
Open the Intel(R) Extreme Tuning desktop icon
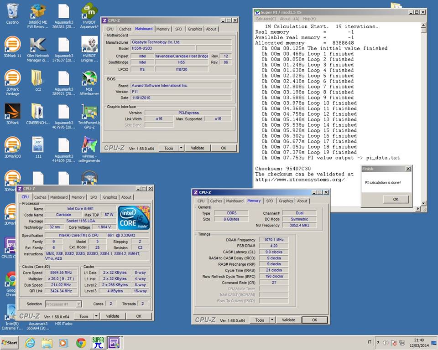(12, 317)
